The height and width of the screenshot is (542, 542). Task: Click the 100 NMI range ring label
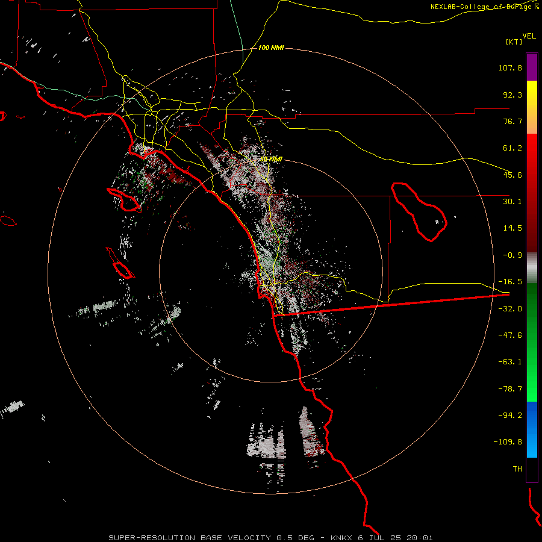tap(271, 48)
